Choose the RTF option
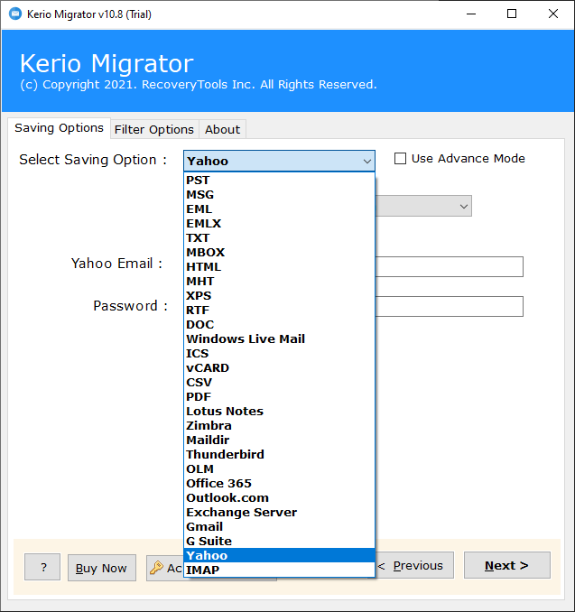Image resolution: width=575 pixels, height=612 pixels. point(279,311)
